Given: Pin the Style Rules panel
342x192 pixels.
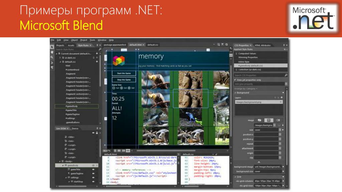Looking at the screenshot, I should point(97,45).
